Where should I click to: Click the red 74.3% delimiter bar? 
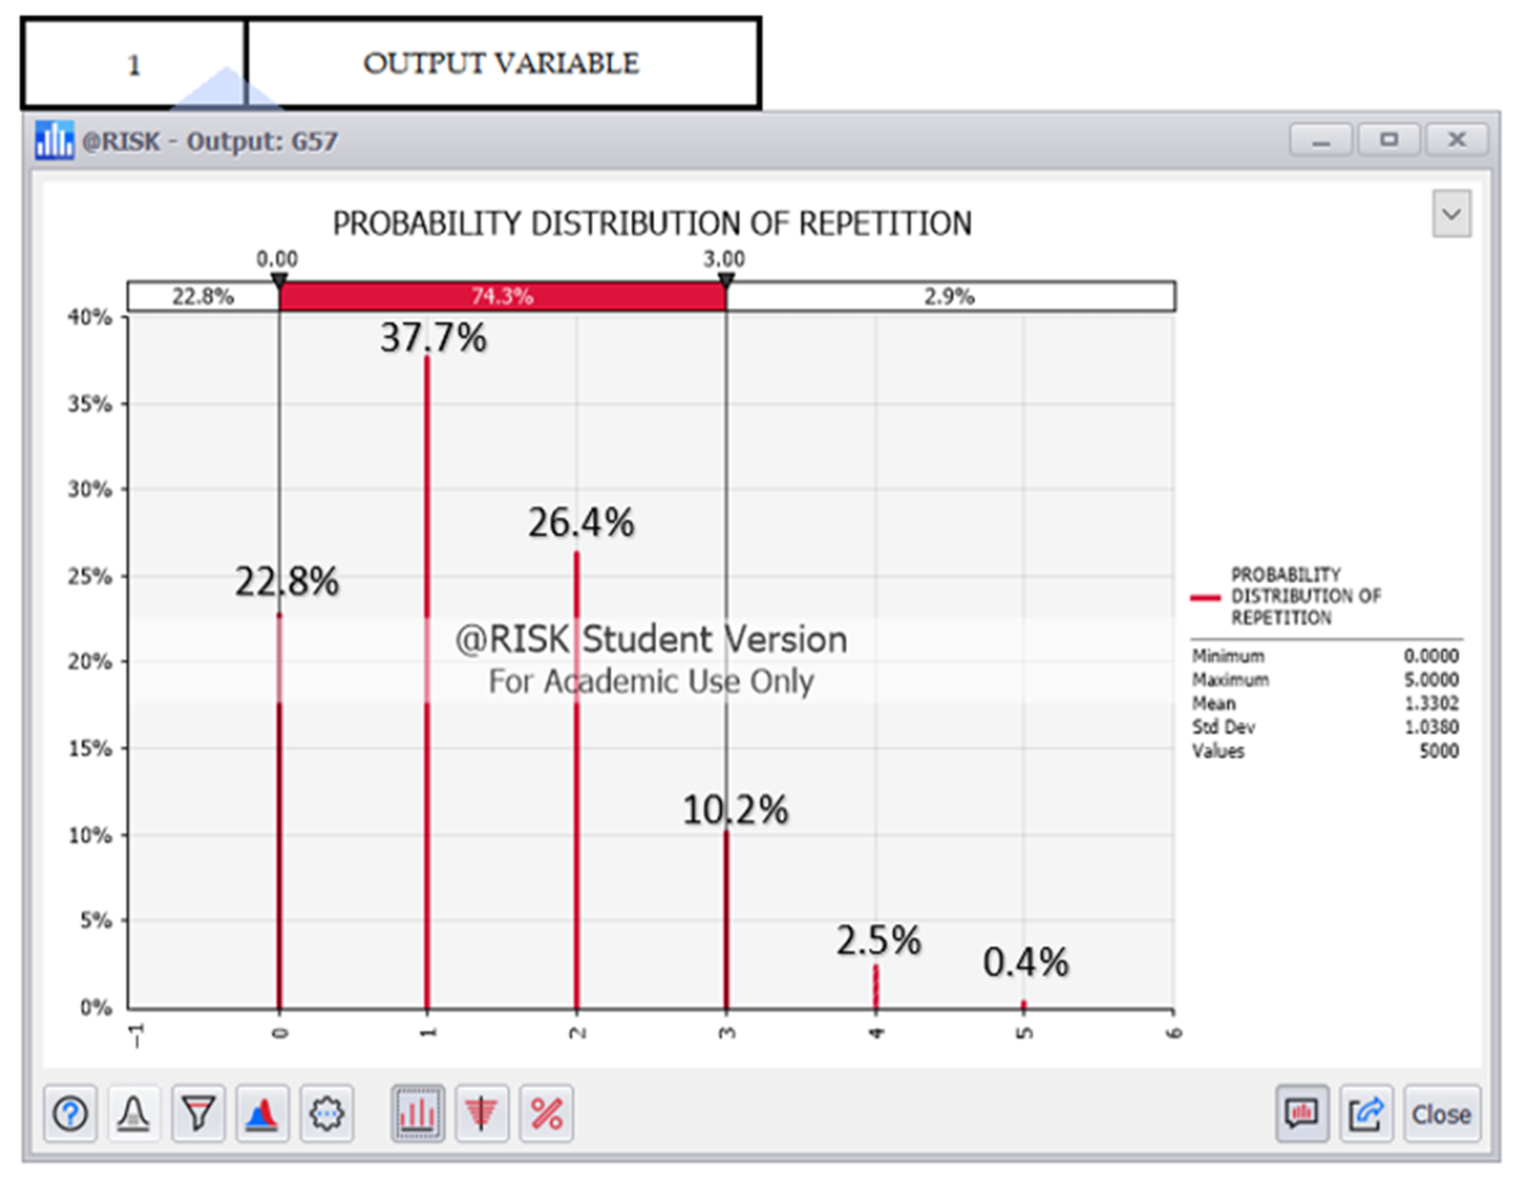point(502,297)
